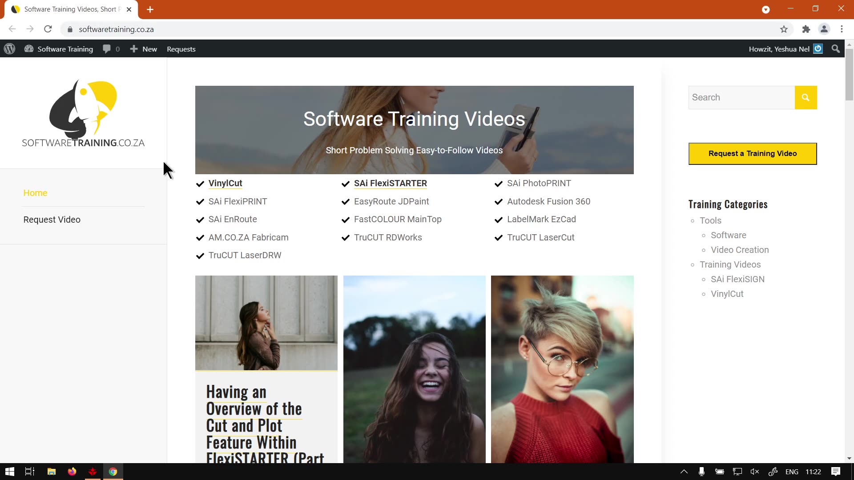The height and width of the screenshot is (480, 854).
Task: Open comments bubble icon in admin bar
Action: (107, 49)
